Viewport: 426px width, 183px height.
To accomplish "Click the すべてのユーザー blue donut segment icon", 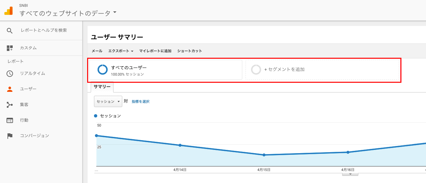I will tap(102, 69).
